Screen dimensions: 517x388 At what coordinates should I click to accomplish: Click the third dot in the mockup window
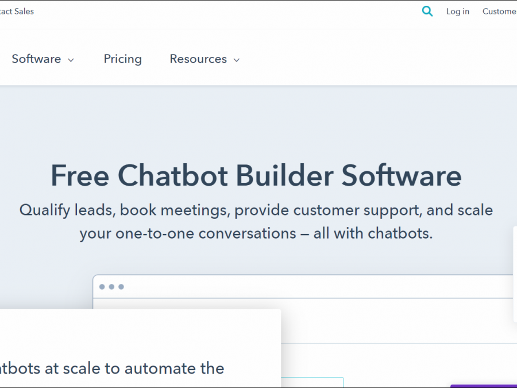(121, 287)
